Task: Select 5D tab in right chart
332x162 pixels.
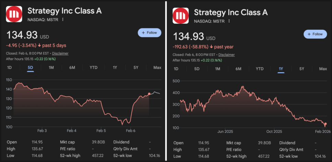Action: 197,69
